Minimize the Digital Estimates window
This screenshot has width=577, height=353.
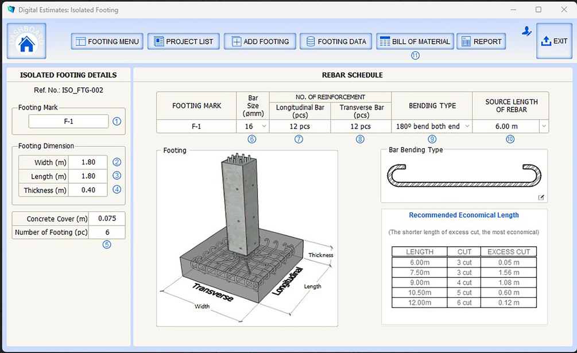(x=513, y=10)
